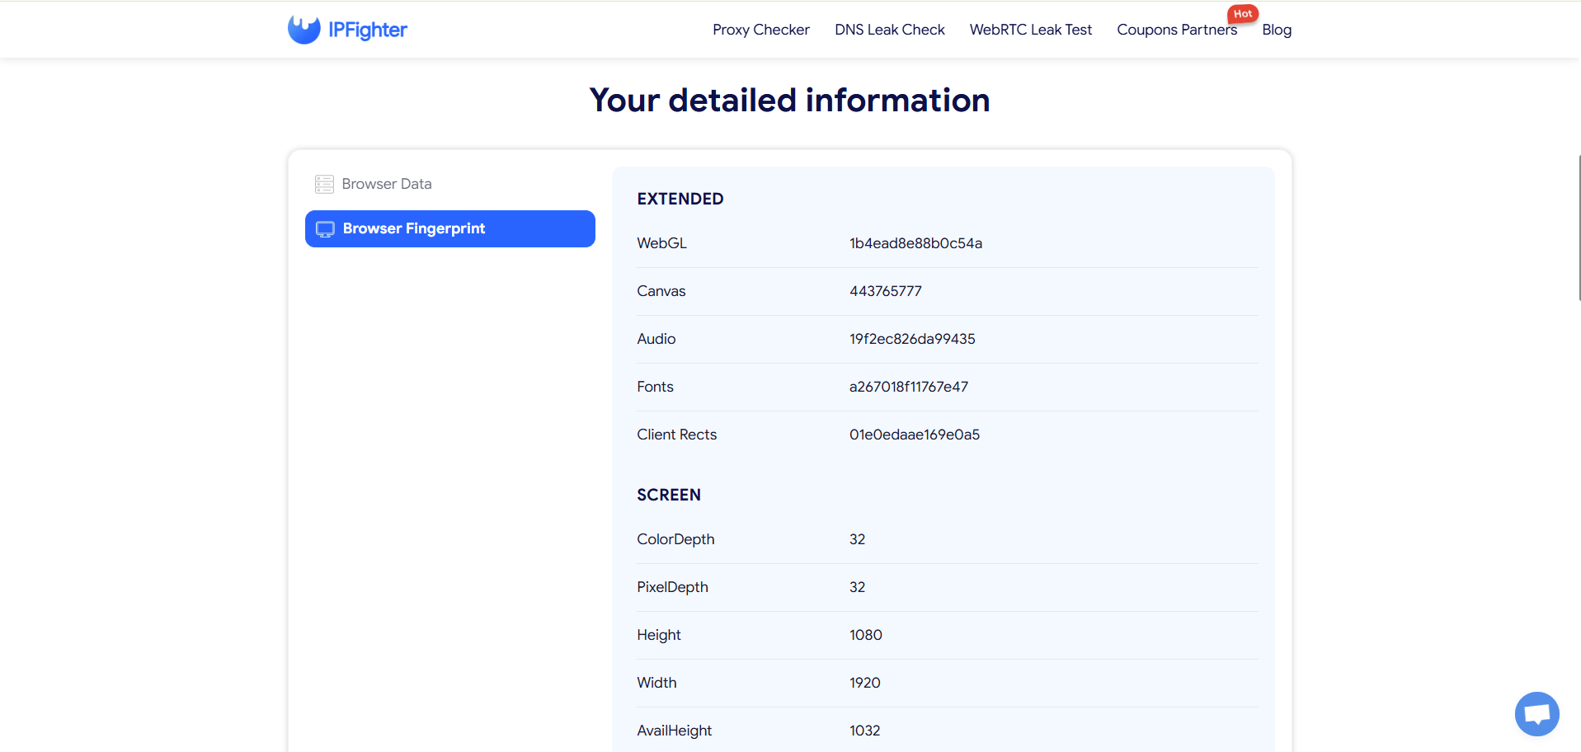The width and height of the screenshot is (1581, 752).
Task: Click the Your detailed information heading
Action: (789, 101)
